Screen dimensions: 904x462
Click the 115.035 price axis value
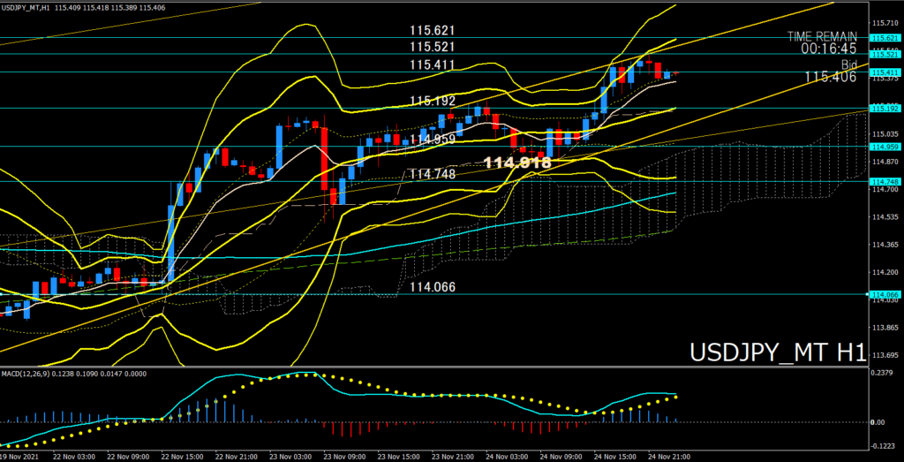(x=885, y=133)
